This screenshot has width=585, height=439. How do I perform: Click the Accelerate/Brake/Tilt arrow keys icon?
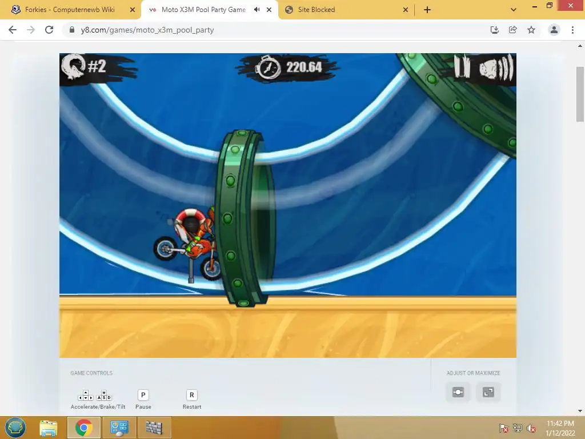[86, 396]
